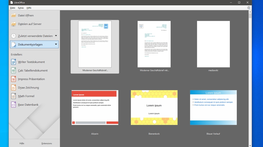The width and height of the screenshot is (263, 147).
Task: Click the Draw Zeichnung icon
Action: tap(14, 87)
